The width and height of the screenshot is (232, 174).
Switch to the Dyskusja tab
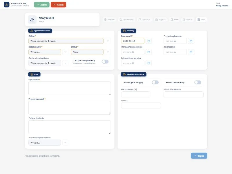coord(144,19)
